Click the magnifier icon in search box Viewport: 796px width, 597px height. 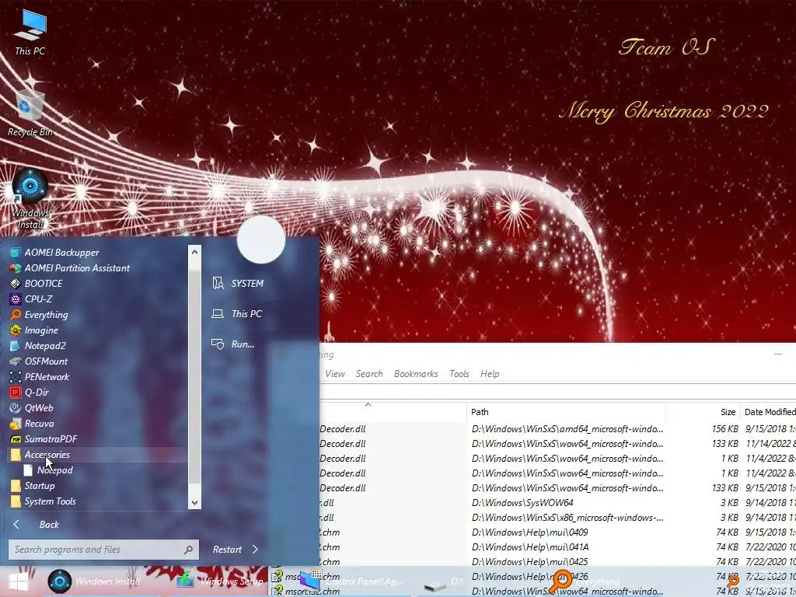coord(188,550)
